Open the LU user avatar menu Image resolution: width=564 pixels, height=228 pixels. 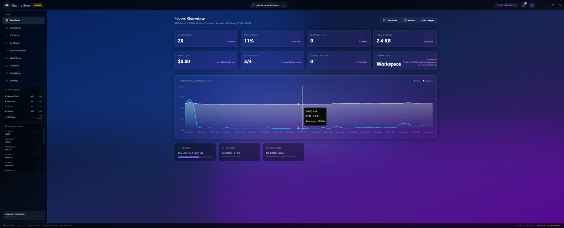(532, 5)
